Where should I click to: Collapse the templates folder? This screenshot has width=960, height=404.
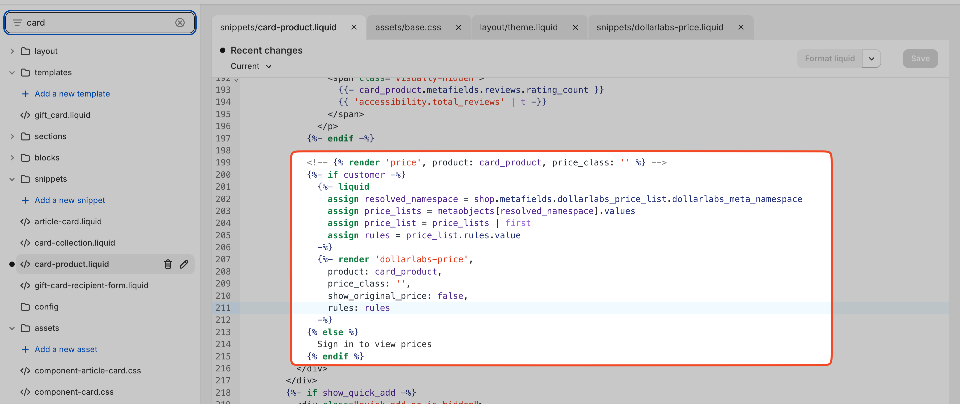pos(12,73)
